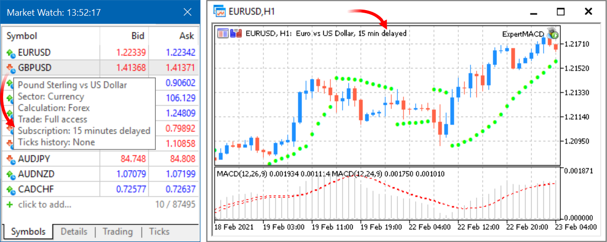Select the Ticks tab

159,231
